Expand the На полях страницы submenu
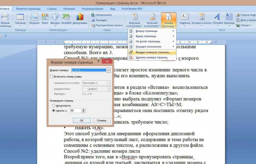Viewport: 256px width, 164px height. 152,41
